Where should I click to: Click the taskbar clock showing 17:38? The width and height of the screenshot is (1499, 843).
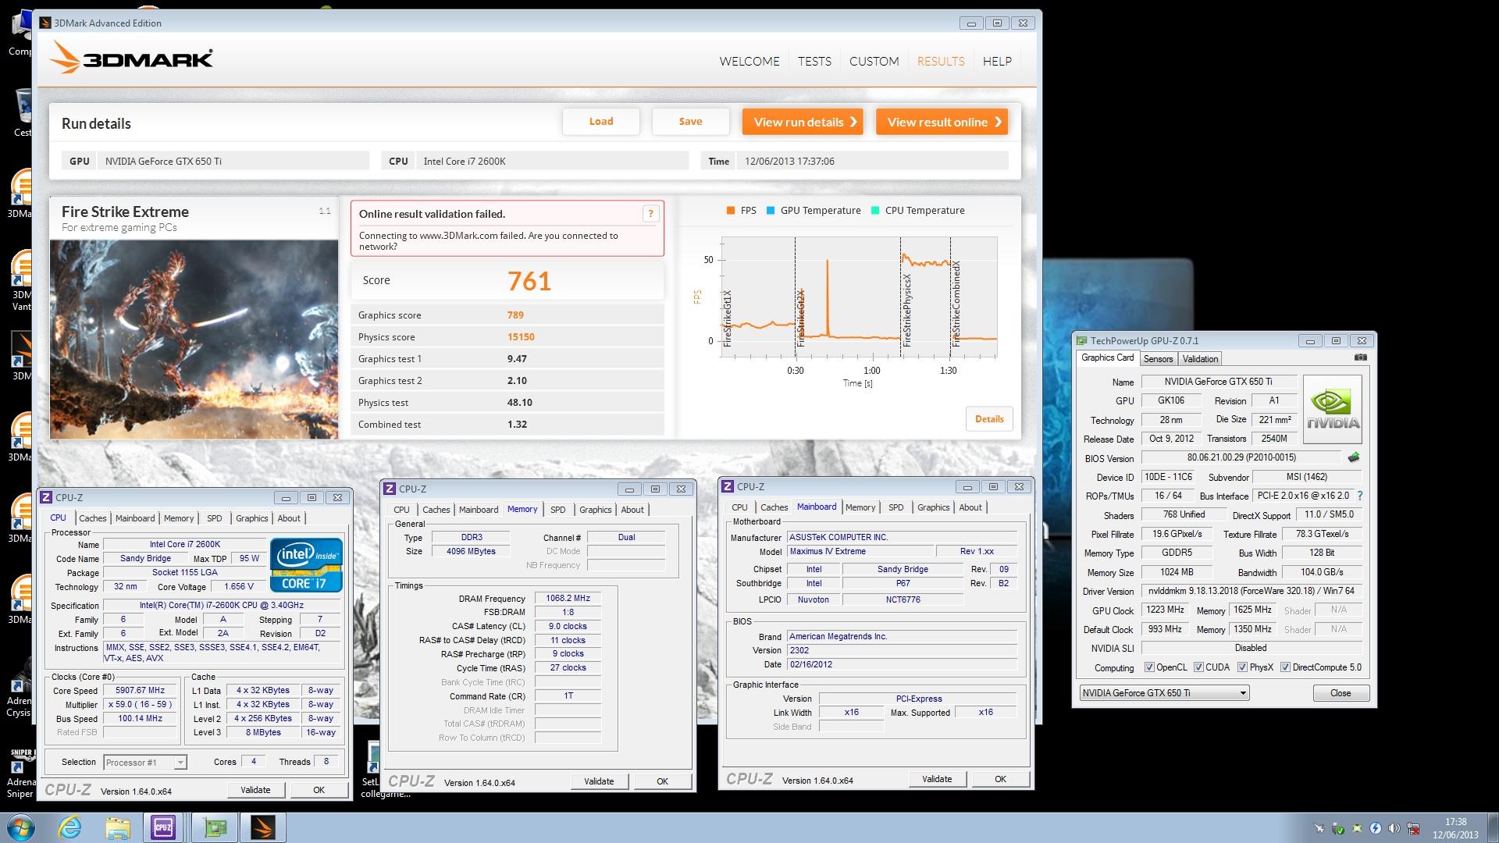tap(1455, 828)
